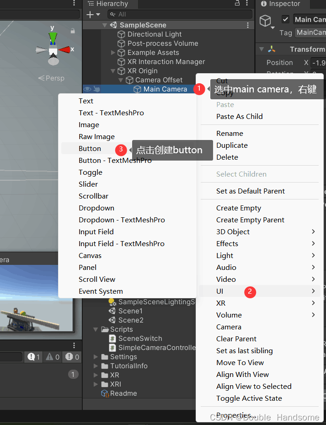326x425 pixels.
Task: Toggle the scene gizmo lock icon
Action: click(73, 31)
